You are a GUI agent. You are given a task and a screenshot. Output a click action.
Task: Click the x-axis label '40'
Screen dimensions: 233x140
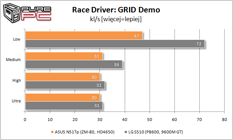(x=125, y=120)
